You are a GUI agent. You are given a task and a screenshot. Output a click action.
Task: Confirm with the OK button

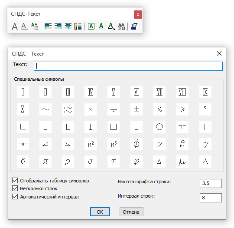[100, 211]
